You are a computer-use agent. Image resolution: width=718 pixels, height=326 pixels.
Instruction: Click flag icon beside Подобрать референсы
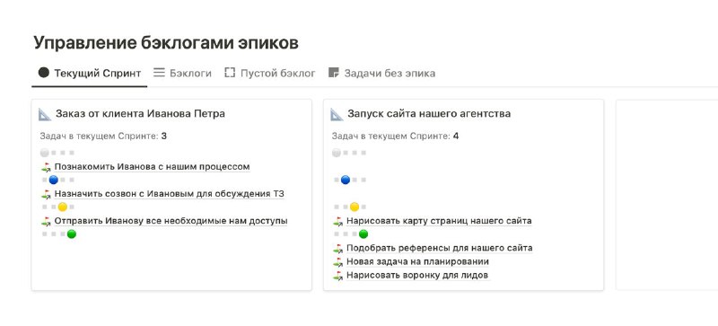click(338, 249)
